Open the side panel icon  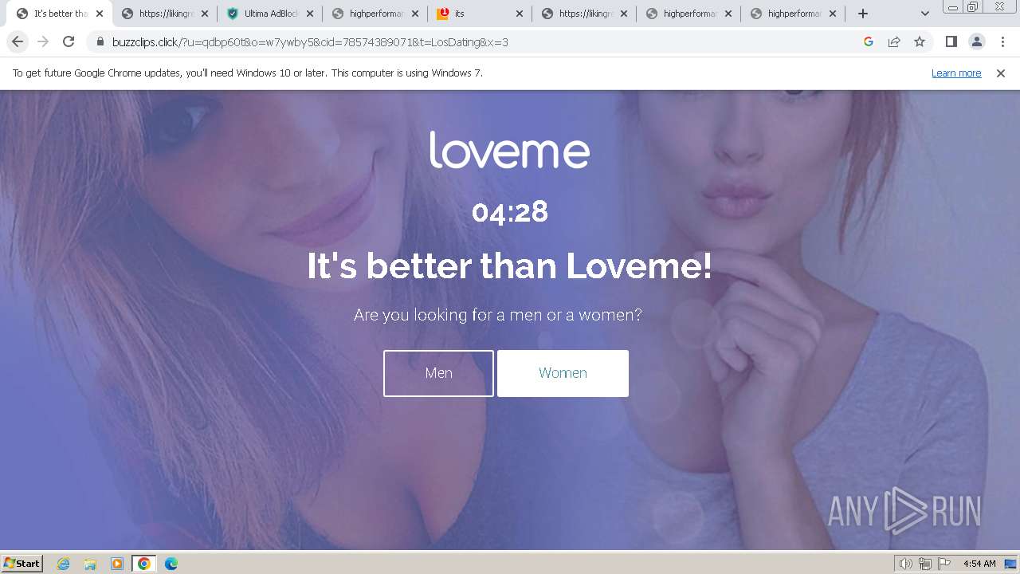click(951, 41)
